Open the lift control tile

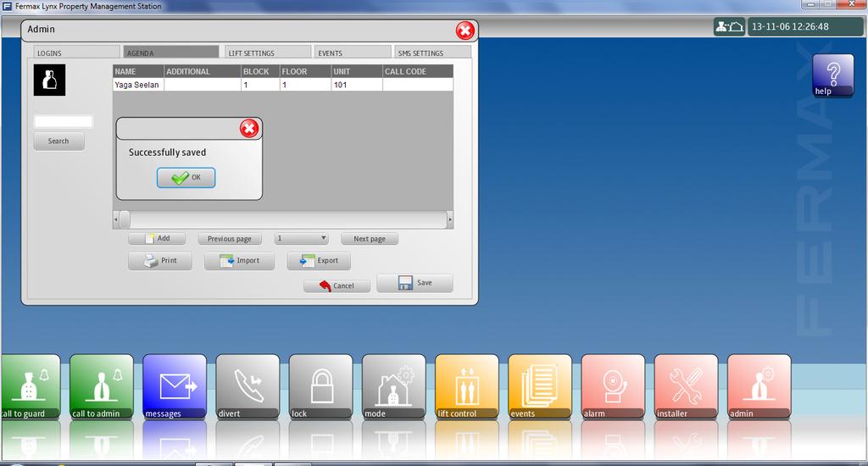pyautogui.click(x=467, y=387)
